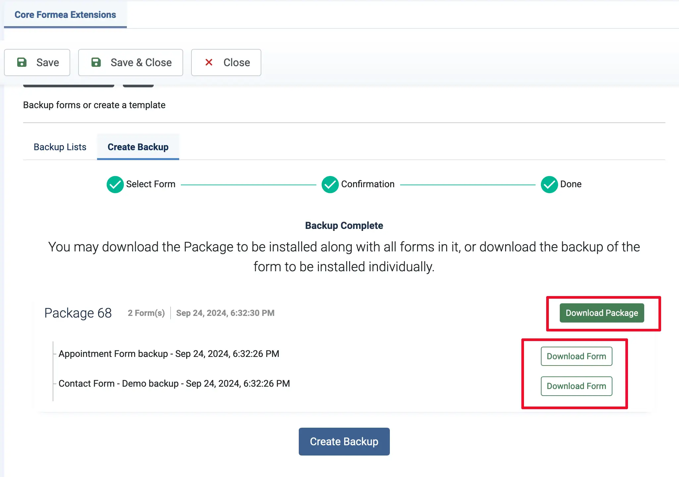679x477 pixels.
Task: Click the red X close icon
Action: click(209, 62)
